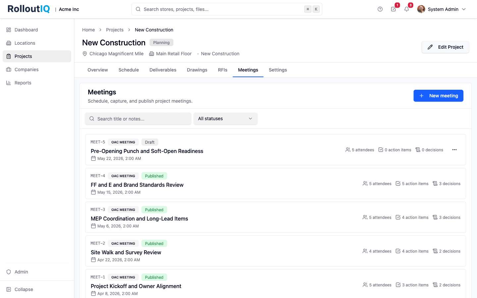Open Site Walk and Survey Review meeting
Viewport: 477px width, 298px height.
tap(126, 252)
